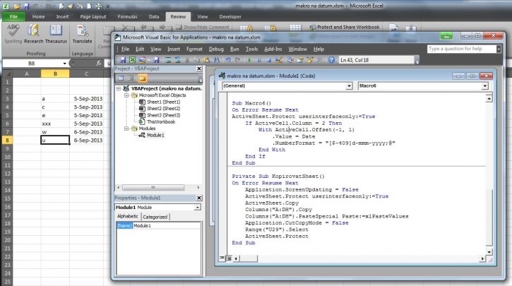Click the Undo arrow in VBA toolbar
Screen dimensions: 512x286
pos(228,60)
